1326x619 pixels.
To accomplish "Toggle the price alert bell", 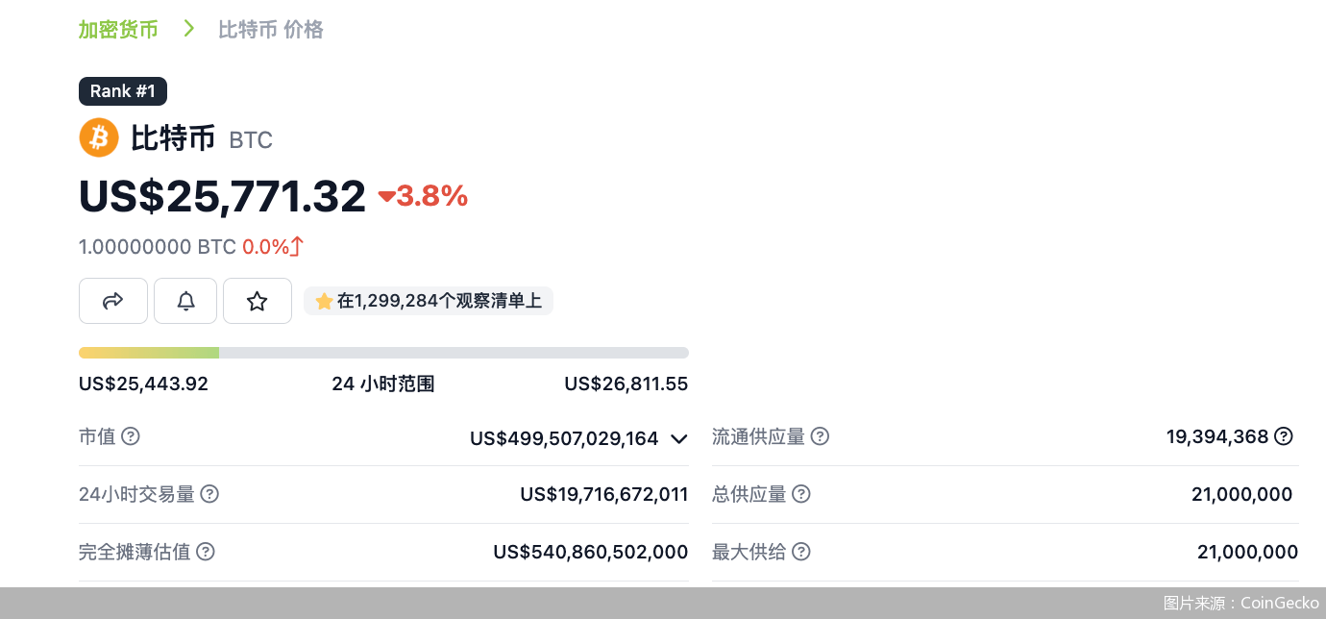I will [184, 300].
